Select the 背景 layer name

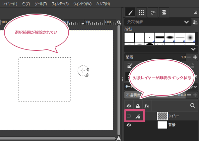pos(172,125)
